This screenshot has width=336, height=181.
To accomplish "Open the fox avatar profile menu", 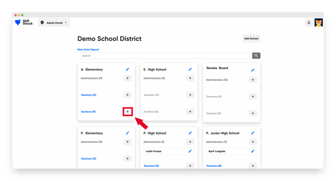I will 318,22.
